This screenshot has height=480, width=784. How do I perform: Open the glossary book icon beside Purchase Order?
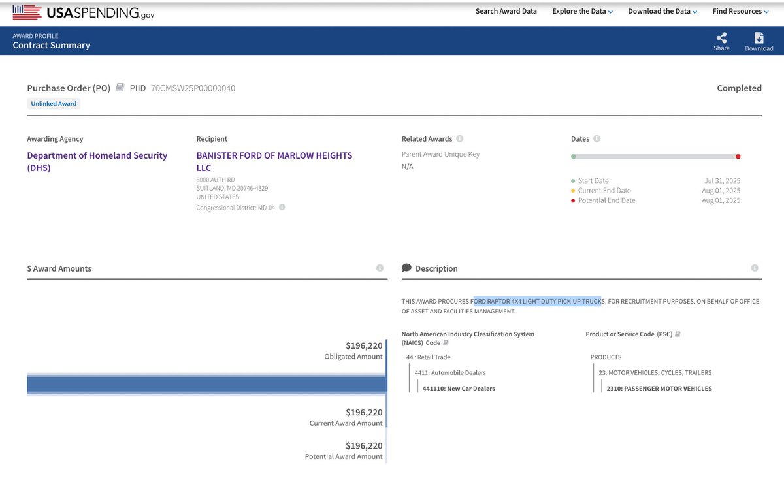point(120,88)
